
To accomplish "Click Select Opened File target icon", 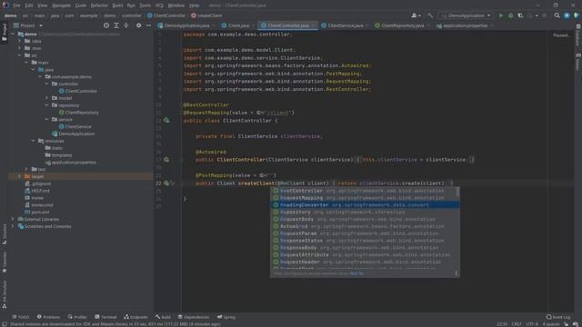I will pyautogui.click(x=106, y=25).
